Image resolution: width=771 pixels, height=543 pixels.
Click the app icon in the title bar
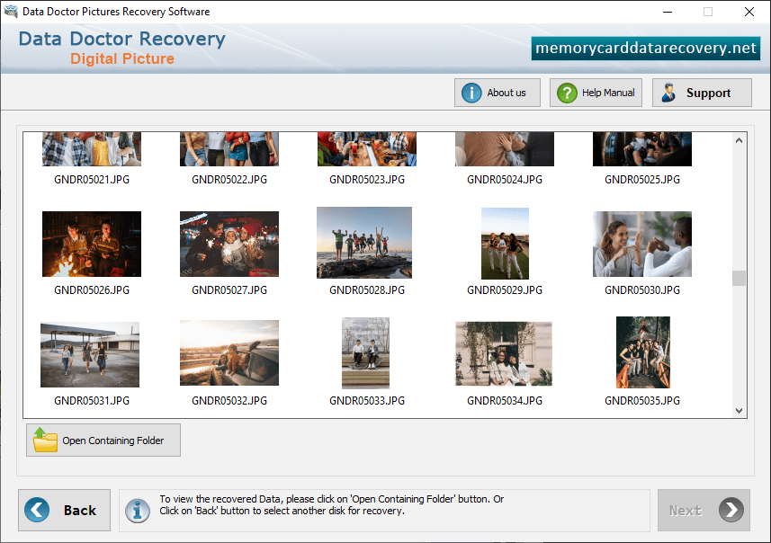(11, 11)
